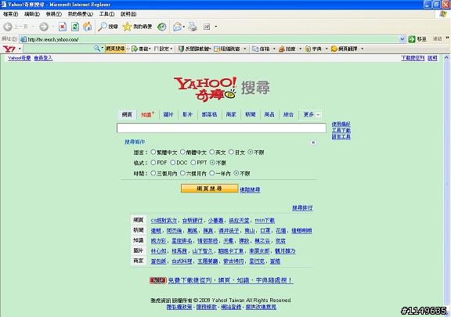The width and height of the screenshot is (451, 317).
Task: Click the Mail envelope icon
Action: [177, 27]
